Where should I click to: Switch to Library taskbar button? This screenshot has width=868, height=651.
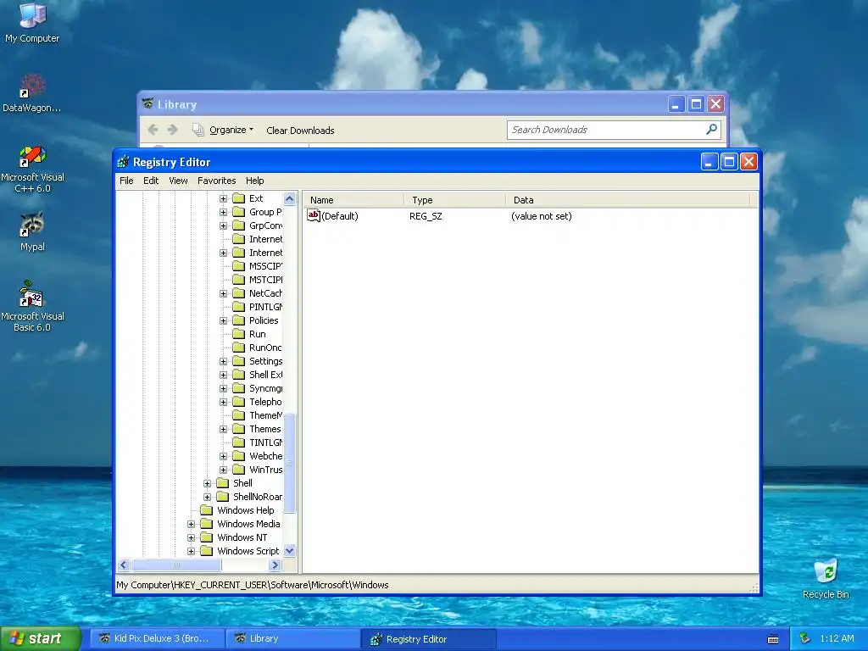[x=292, y=638]
